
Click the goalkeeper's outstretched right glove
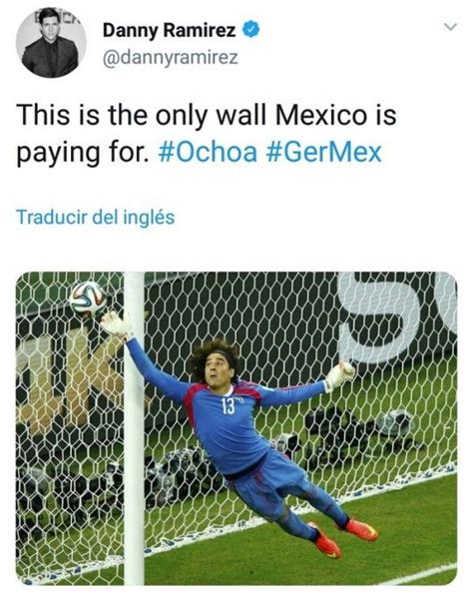[x=339, y=374]
